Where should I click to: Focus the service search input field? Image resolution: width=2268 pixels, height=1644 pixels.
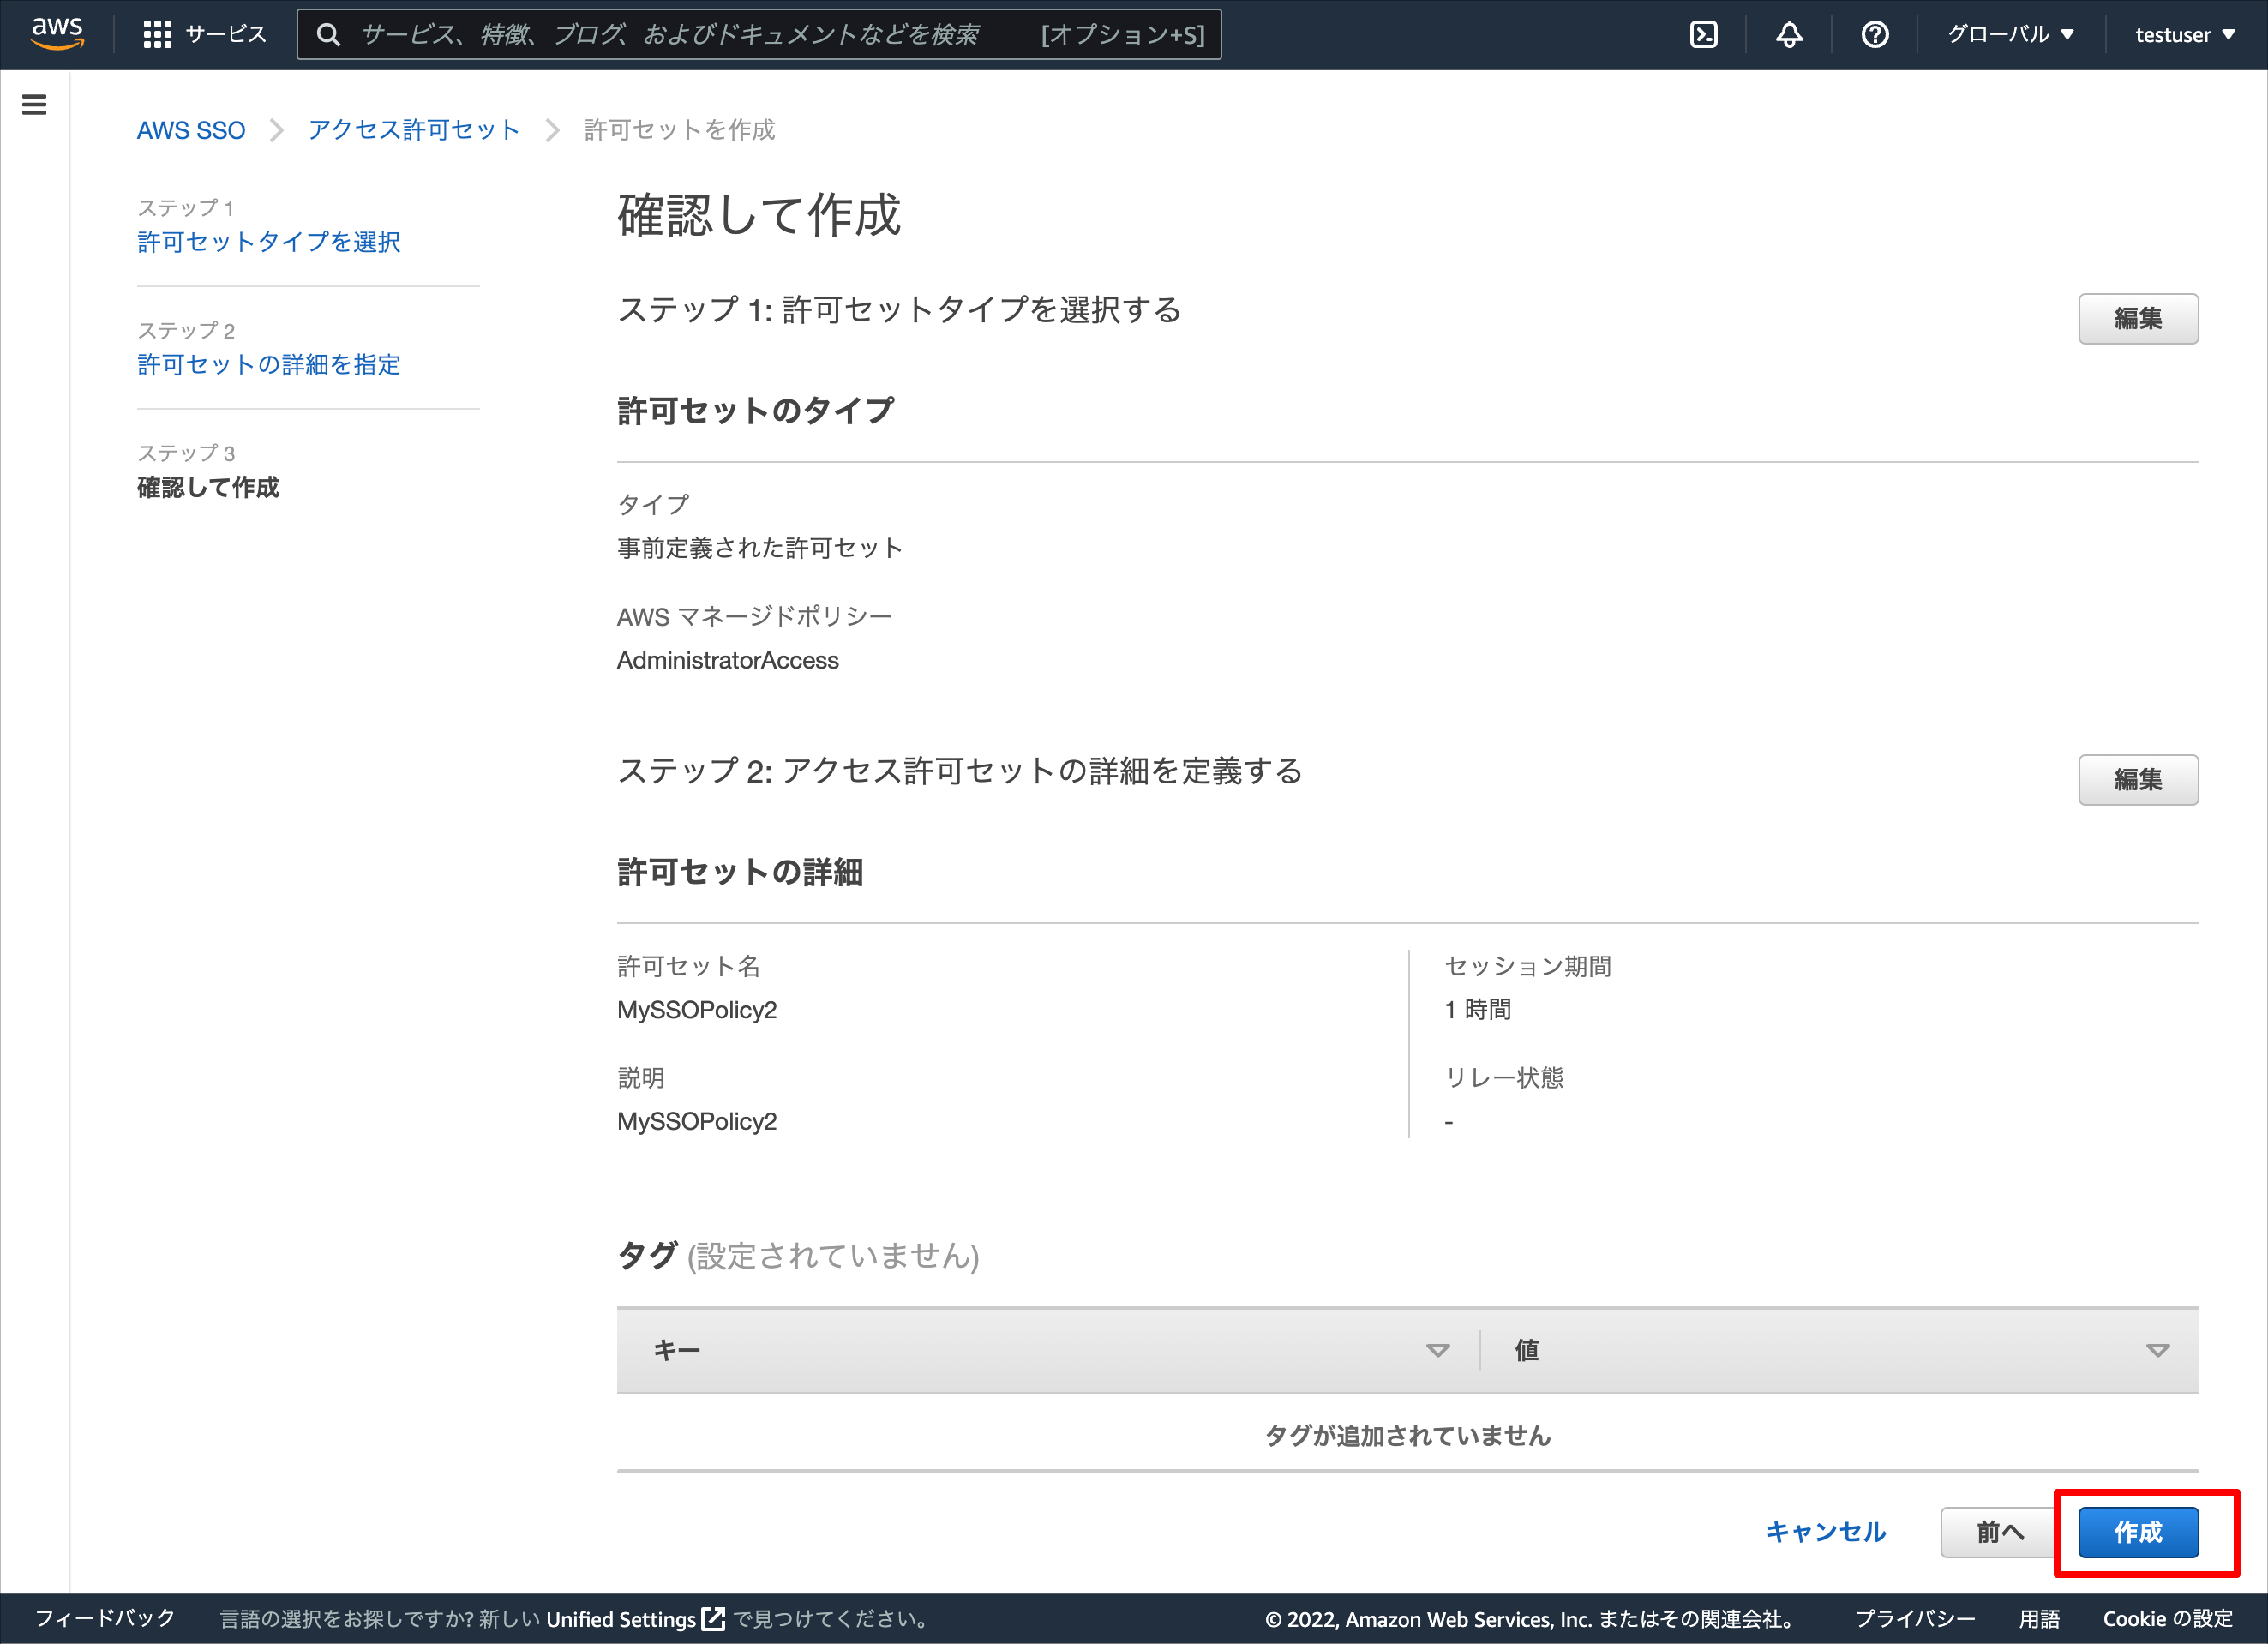click(x=759, y=35)
